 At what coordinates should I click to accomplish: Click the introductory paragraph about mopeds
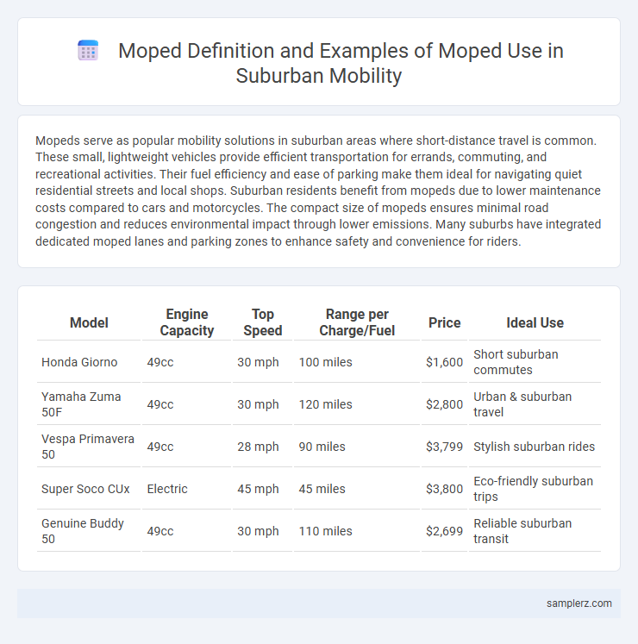[318, 191]
